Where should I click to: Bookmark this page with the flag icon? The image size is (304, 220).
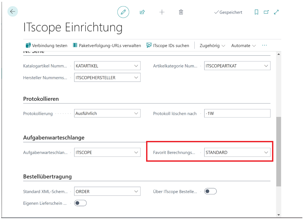[256, 12]
